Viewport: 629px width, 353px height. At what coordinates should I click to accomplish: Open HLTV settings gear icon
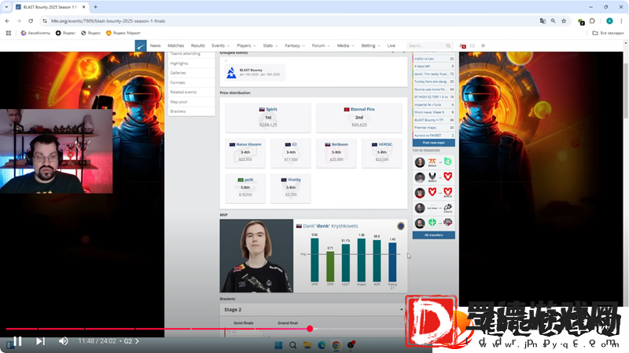pos(483,45)
